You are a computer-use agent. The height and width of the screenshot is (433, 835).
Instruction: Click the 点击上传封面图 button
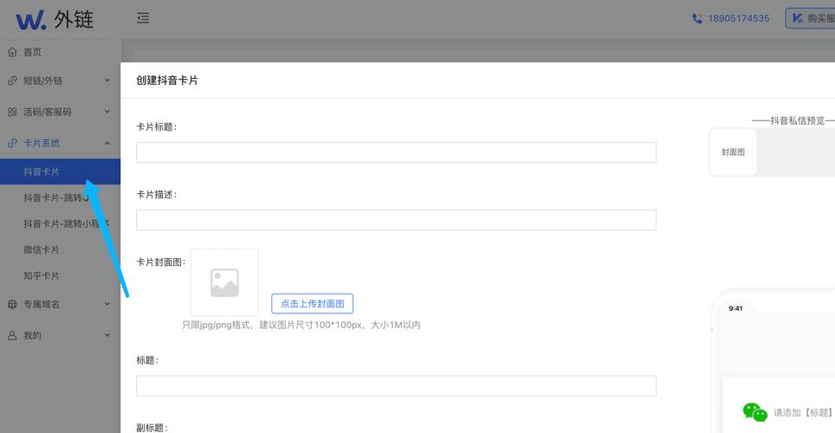(x=312, y=304)
